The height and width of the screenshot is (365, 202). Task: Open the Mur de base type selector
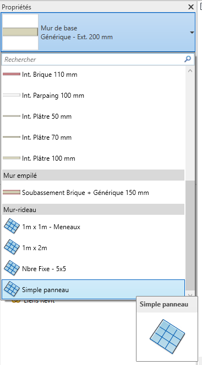click(x=98, y=32)
